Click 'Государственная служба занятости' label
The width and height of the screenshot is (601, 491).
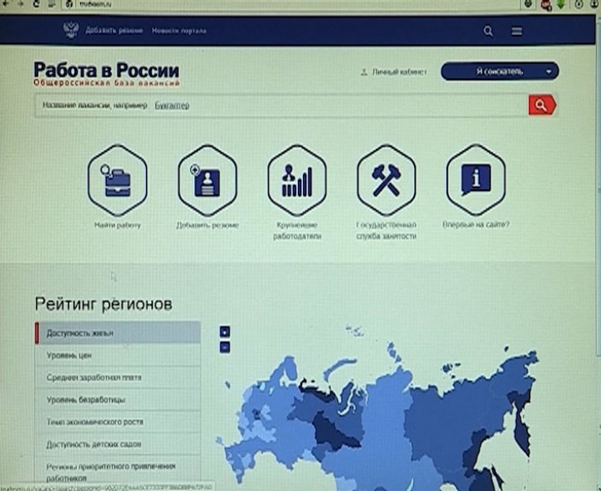(386, 230)
